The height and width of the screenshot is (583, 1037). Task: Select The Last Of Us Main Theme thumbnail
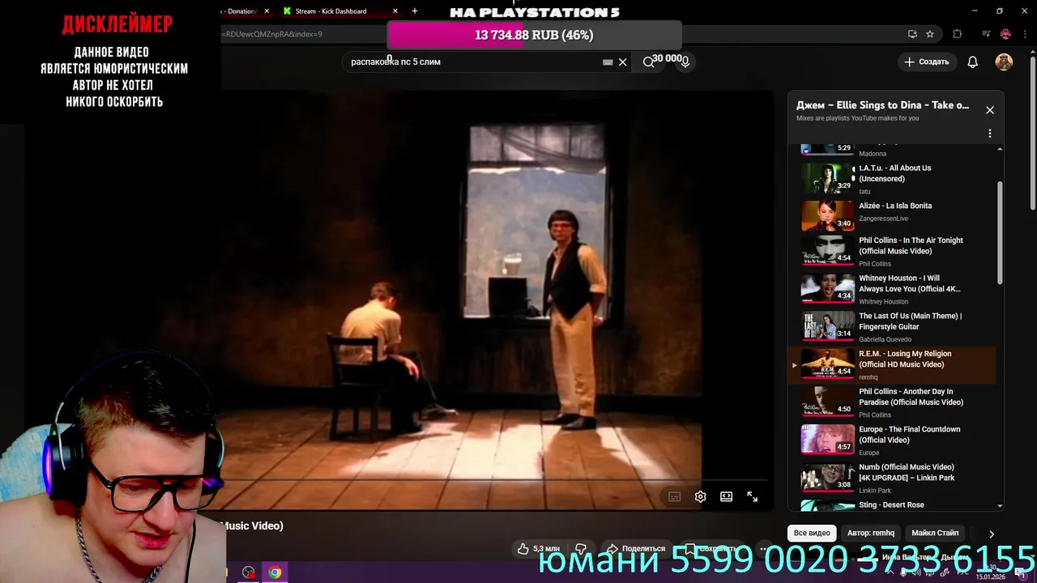(x=827, y=326)
